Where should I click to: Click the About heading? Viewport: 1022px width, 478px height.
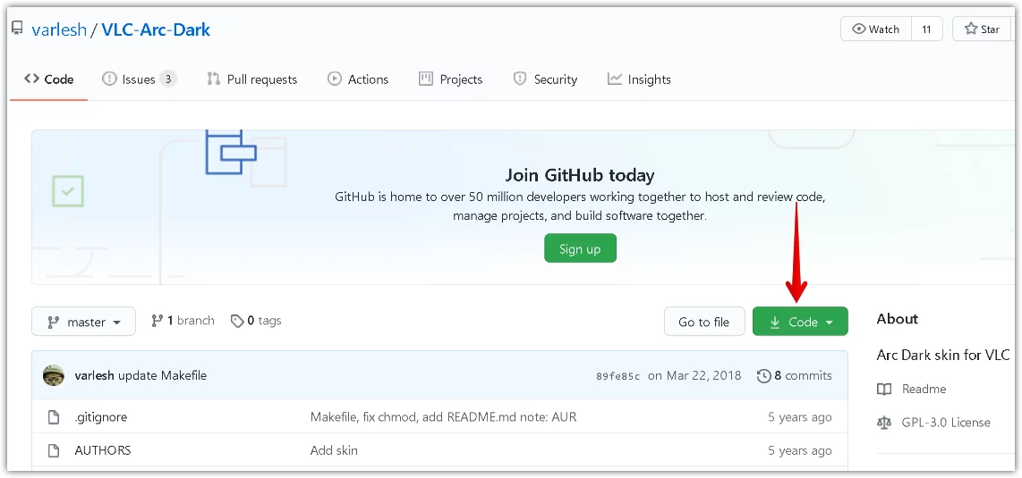pyautogui.click(x=898, y=319)
